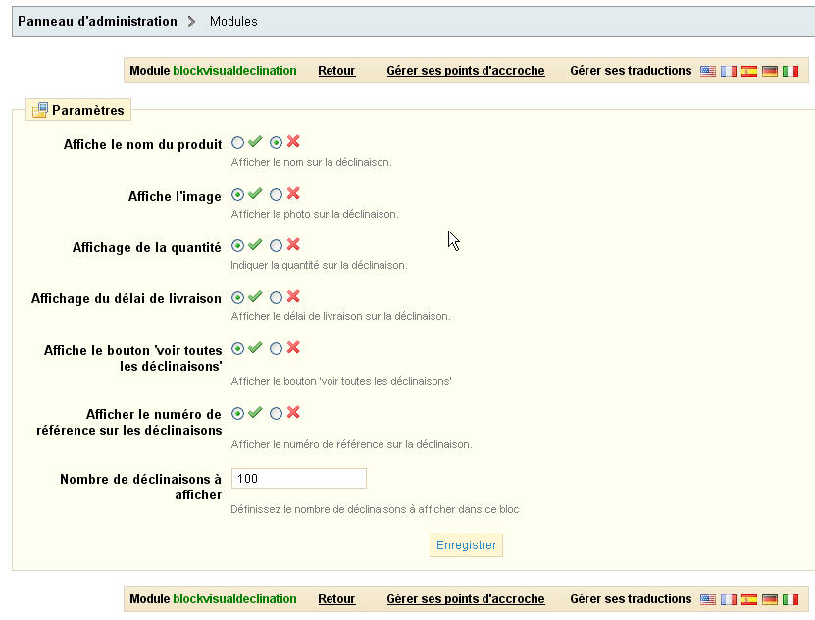Open Modules breadcrumb item
815x620 pixels.
pyautogui.click(x=233, y=22)
